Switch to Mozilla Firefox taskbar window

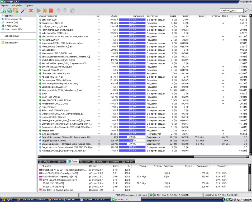coord(31,200)
